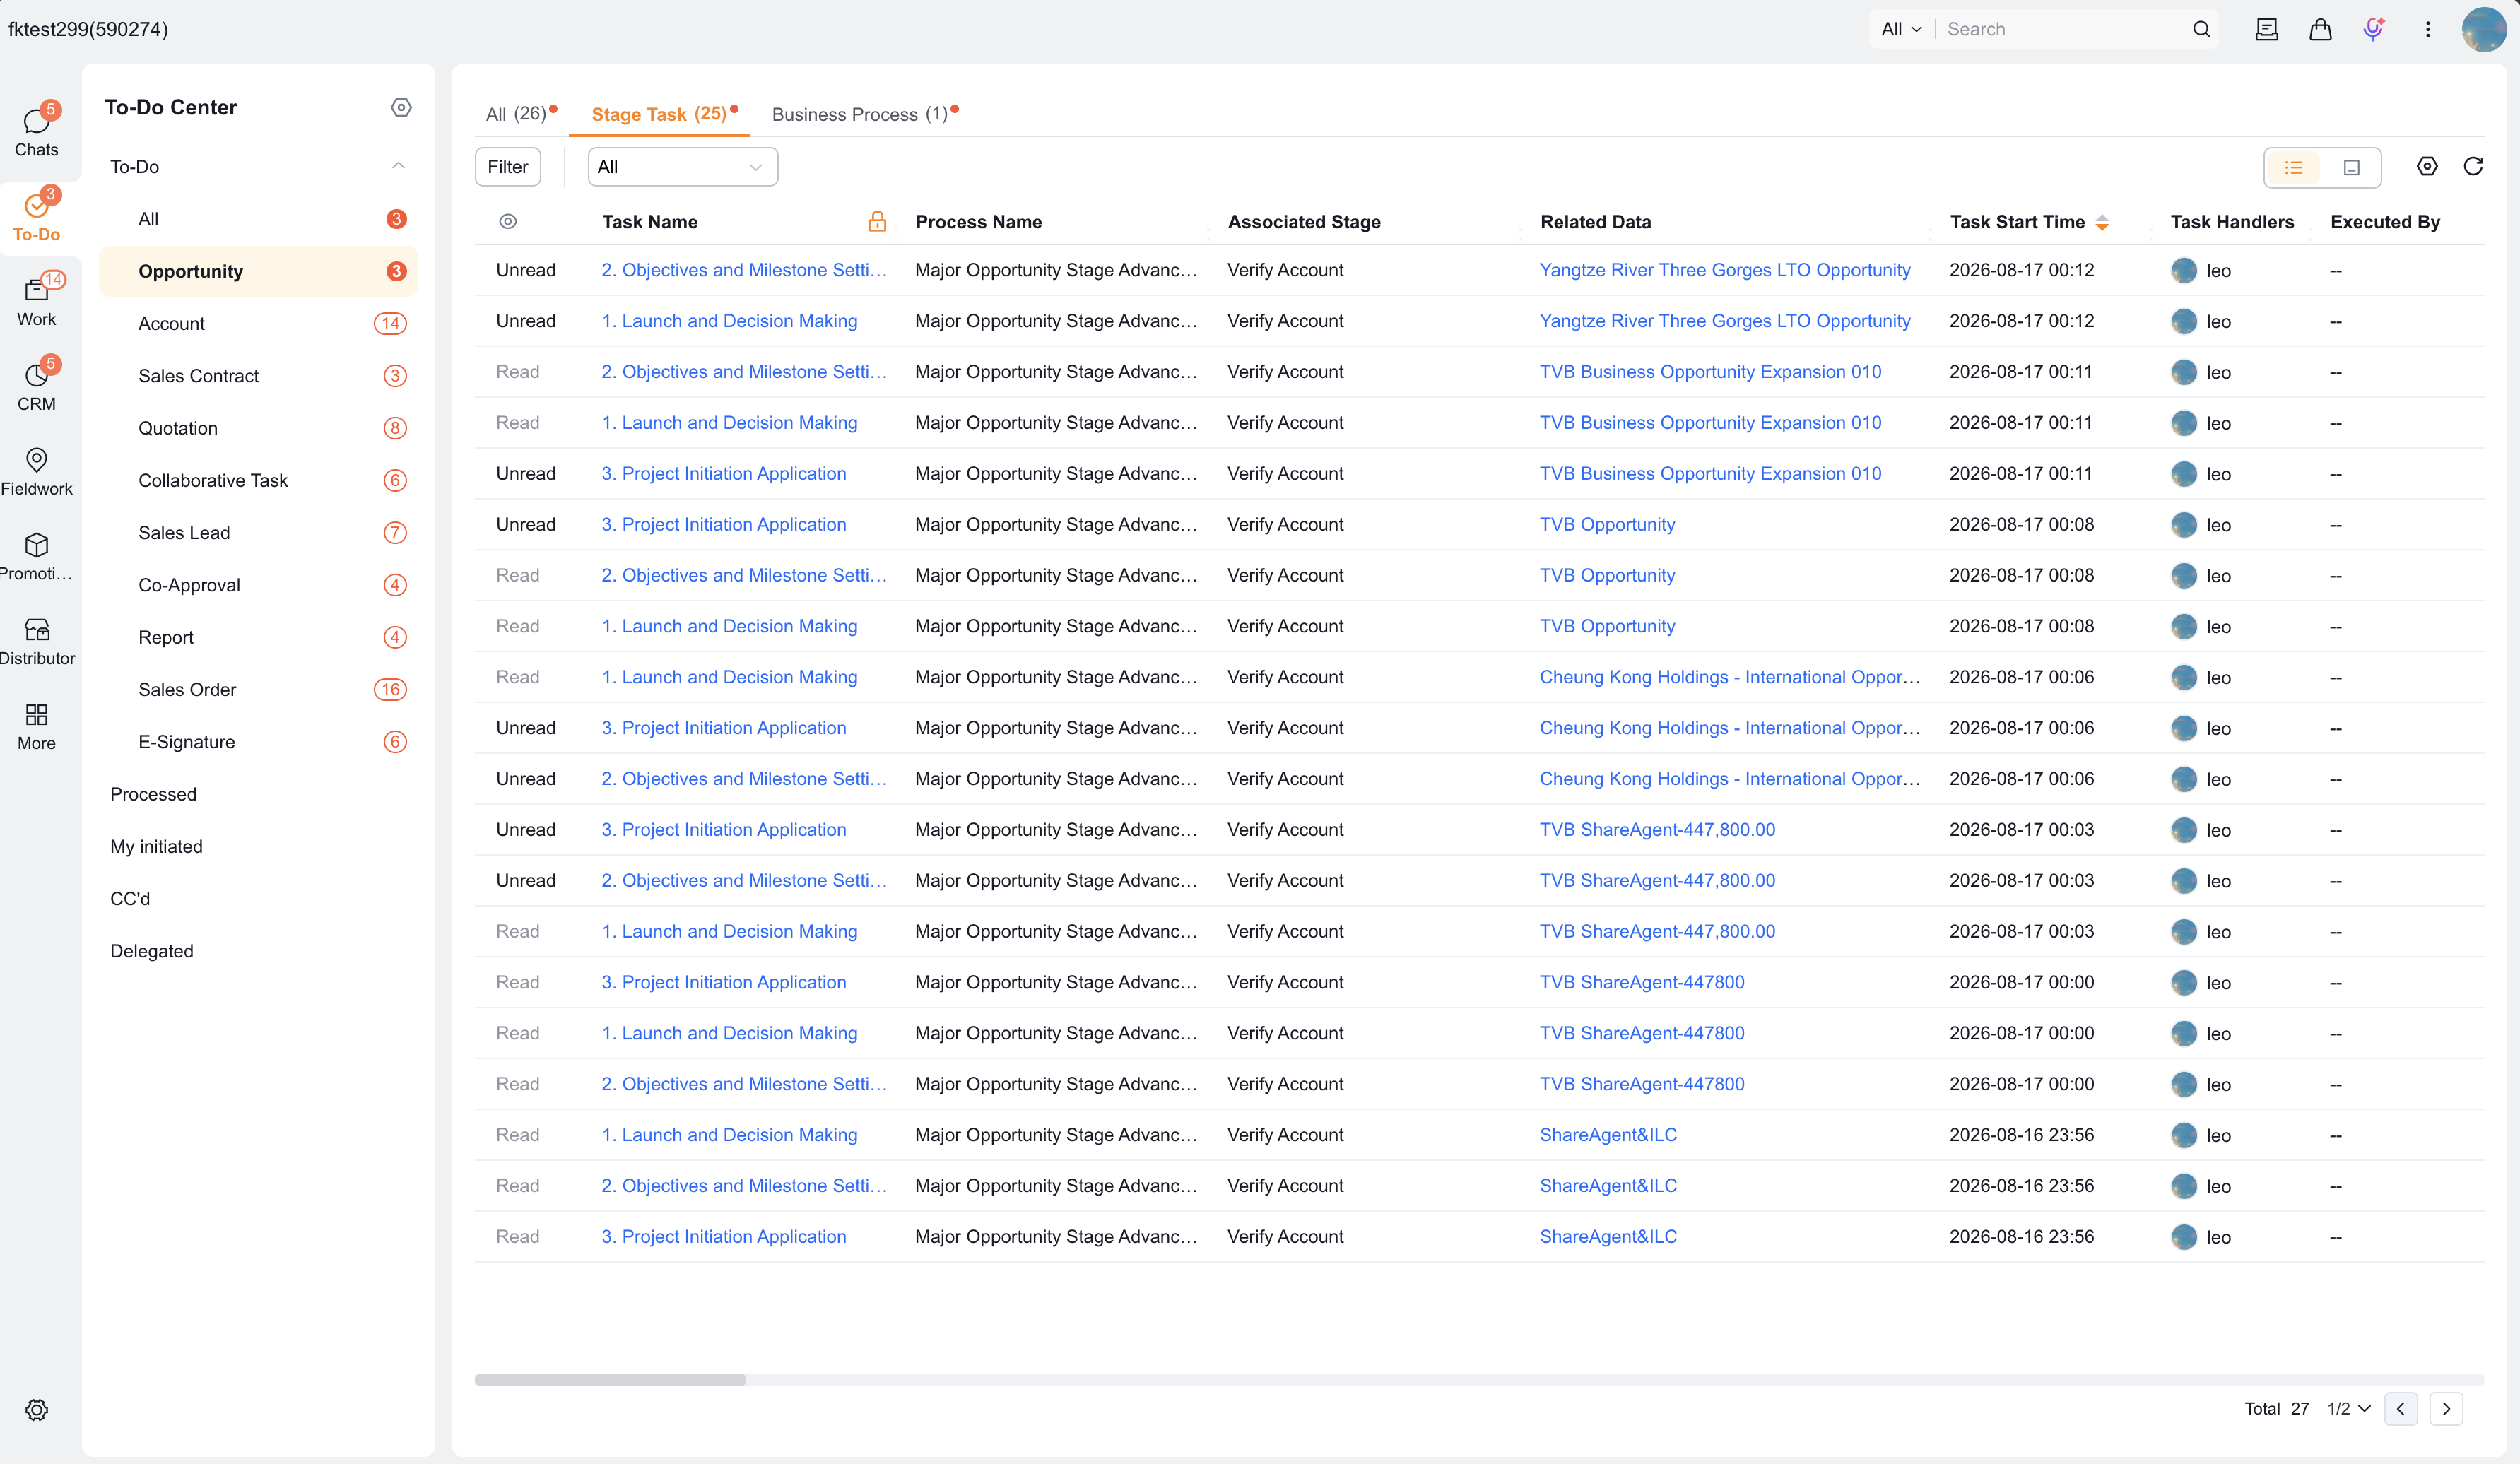Select the Report category
Screen dimensions: 2520x1464
click(x=259, y=637)
